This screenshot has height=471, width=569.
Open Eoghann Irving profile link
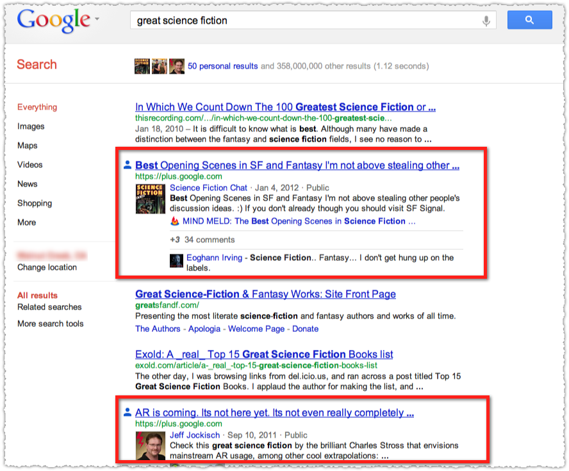pyautogui.click(x=214, y=258)
